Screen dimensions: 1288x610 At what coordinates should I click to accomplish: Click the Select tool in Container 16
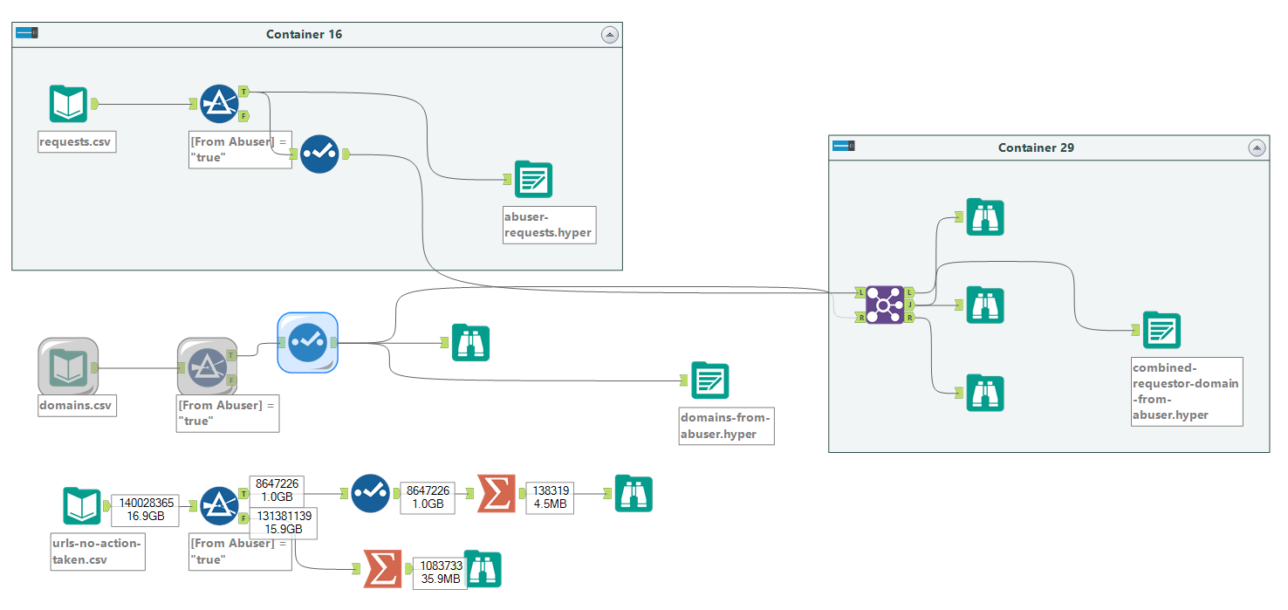click(319, 154)
